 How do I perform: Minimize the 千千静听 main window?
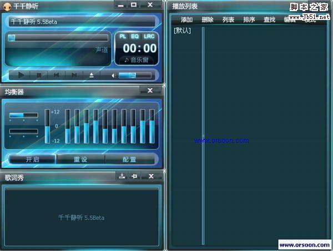point(120,5)
